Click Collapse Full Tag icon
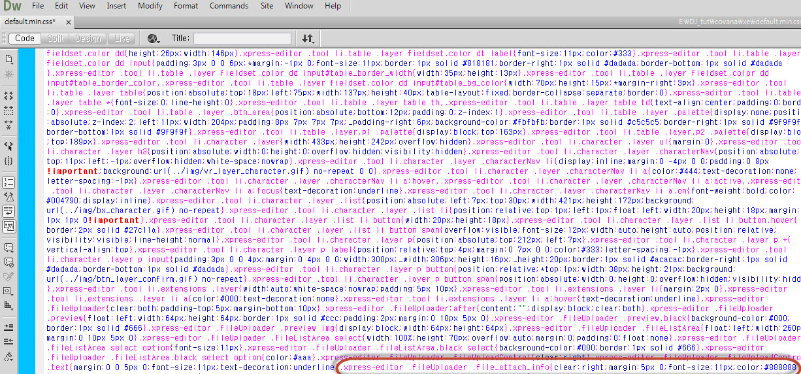This screenshot has height=374, width=801. (9, 95)
